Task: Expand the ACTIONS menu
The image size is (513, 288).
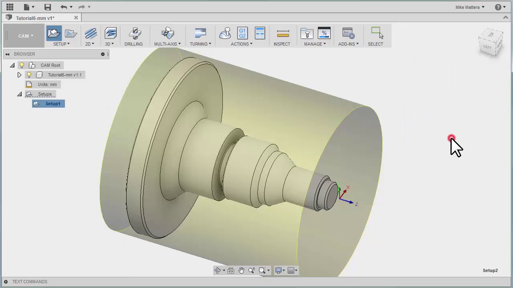Action: point(242,44)
